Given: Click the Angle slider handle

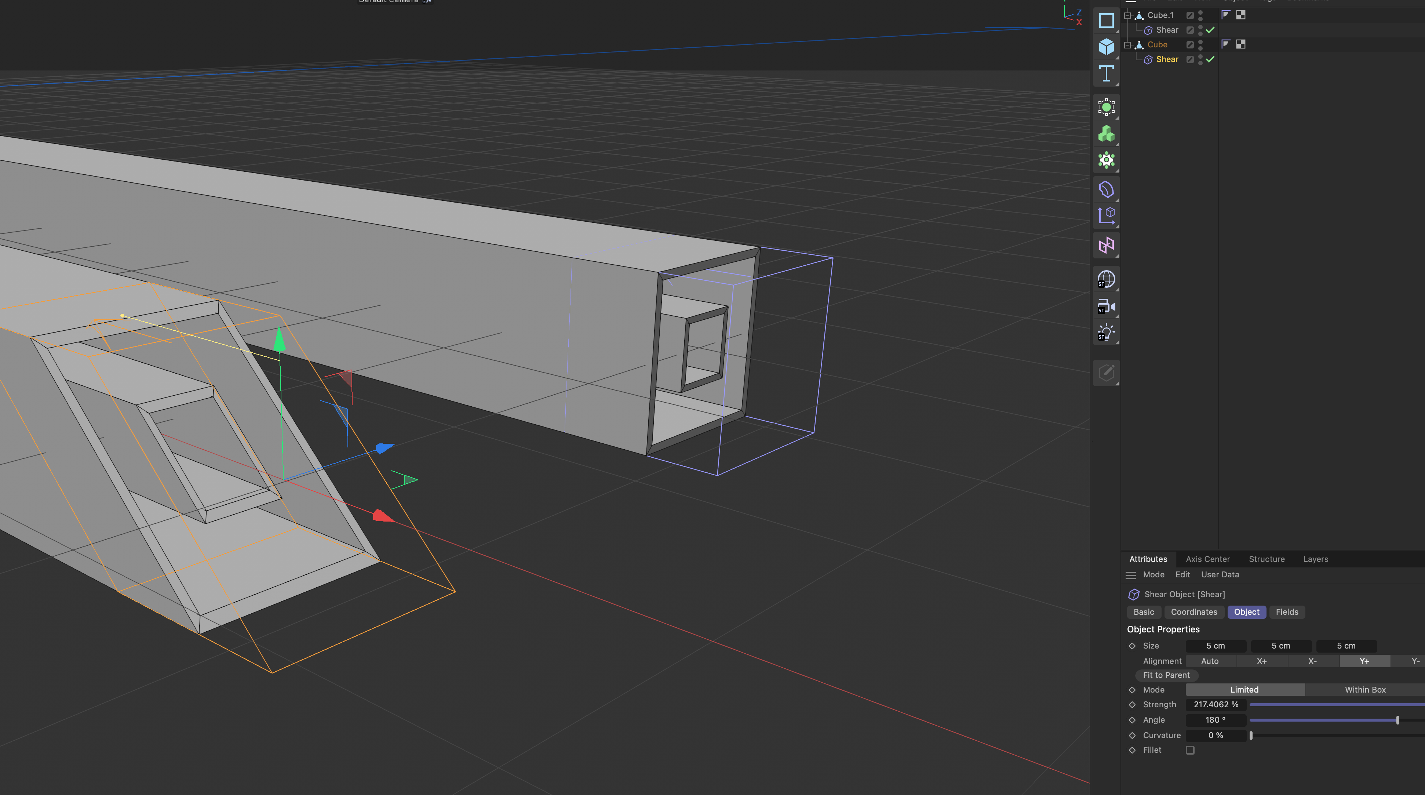Looking at the screenshot, I should click(x=1397, y=720).
